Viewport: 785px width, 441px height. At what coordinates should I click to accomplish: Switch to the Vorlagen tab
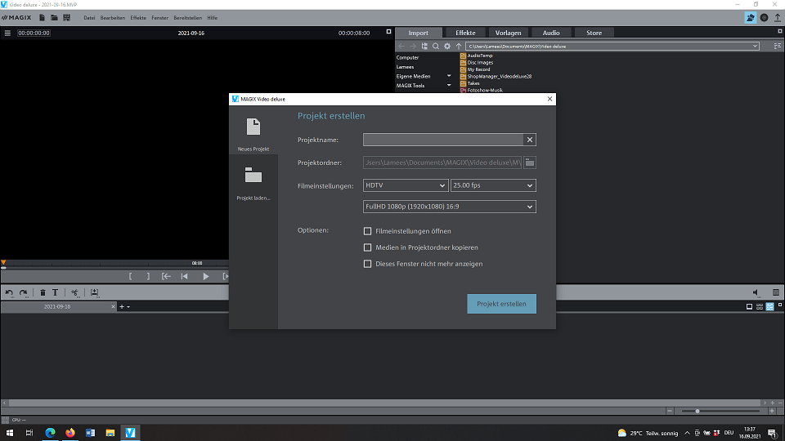[508, 33]
